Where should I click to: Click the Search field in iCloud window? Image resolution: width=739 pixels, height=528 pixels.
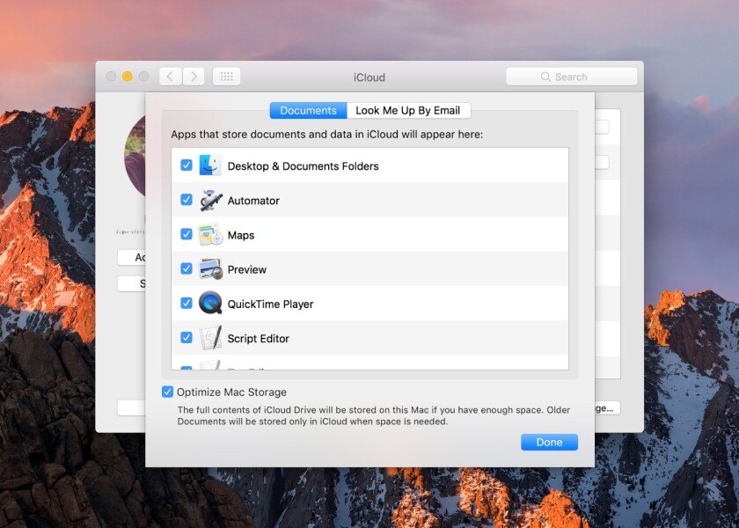(571, 77)
